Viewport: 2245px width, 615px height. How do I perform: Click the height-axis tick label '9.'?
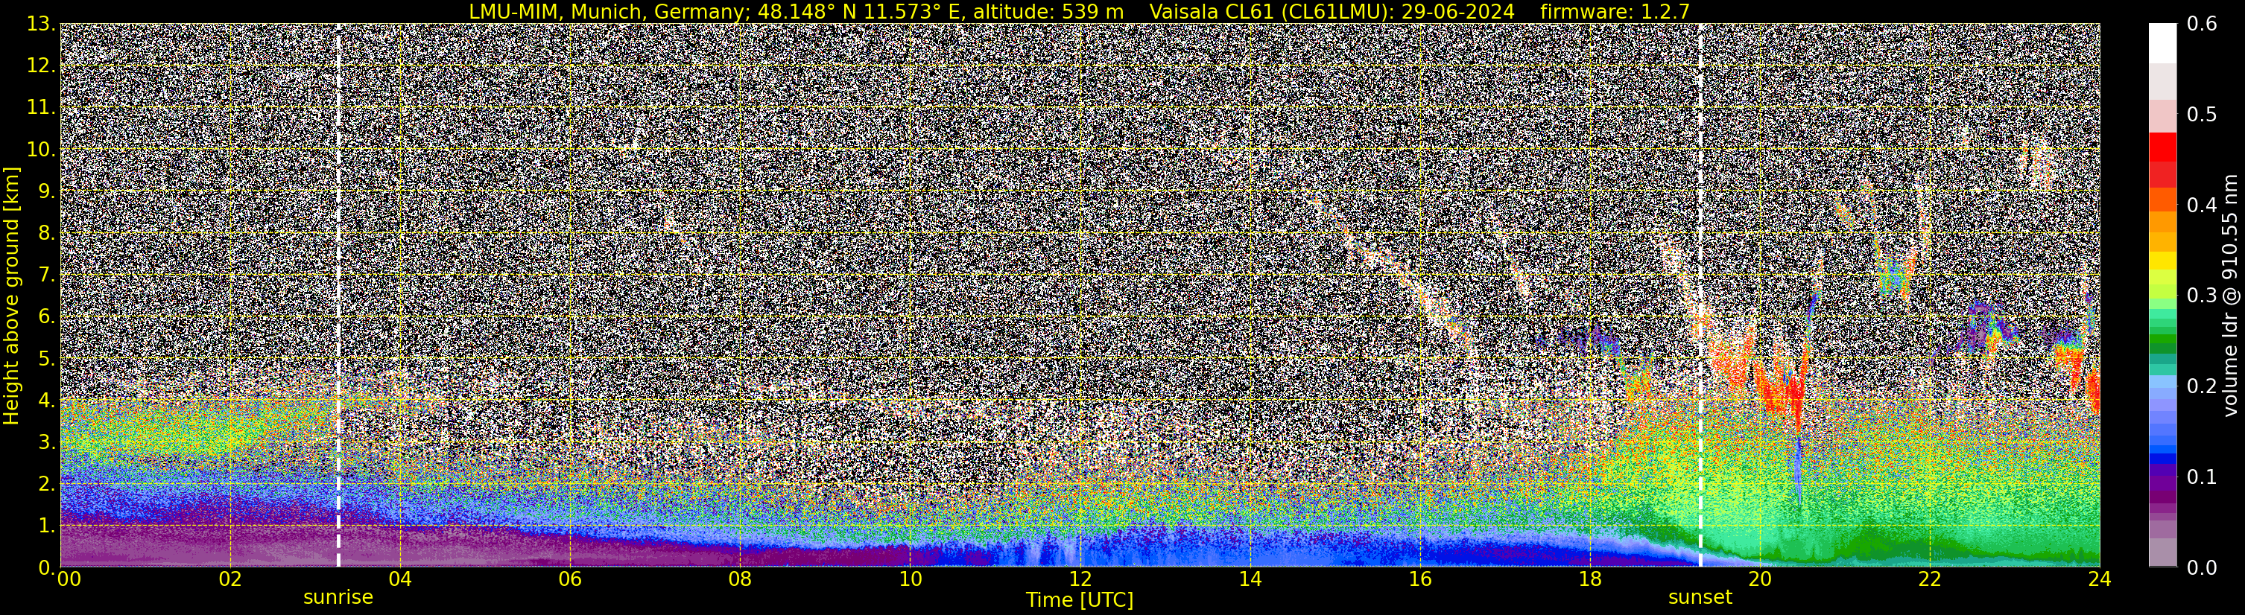click(x=47, y=191)
